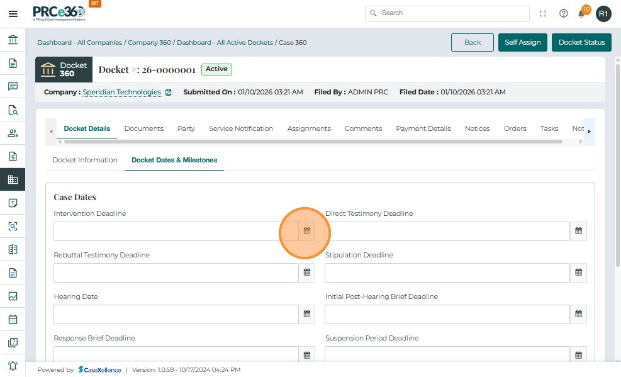Image resolution: width=621 pixels, height=377 pixels.
Task: Click the Self Assign button
Action: (522, 42)
